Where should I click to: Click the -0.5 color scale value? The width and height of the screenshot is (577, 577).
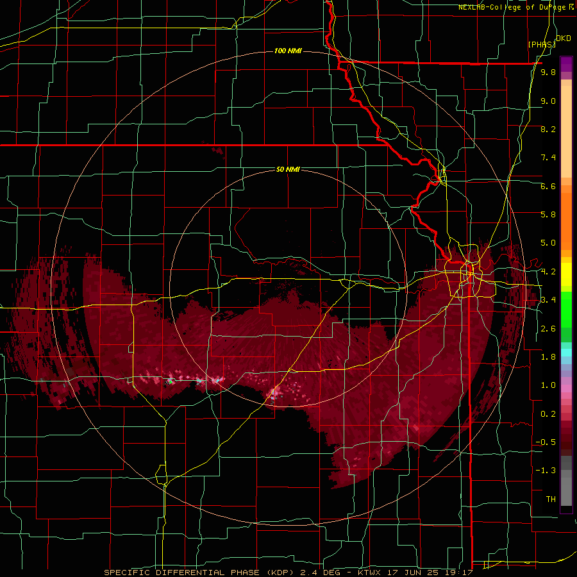pos(546,442)
